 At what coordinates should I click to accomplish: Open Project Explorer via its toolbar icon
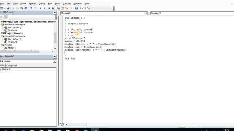[58, 8]
